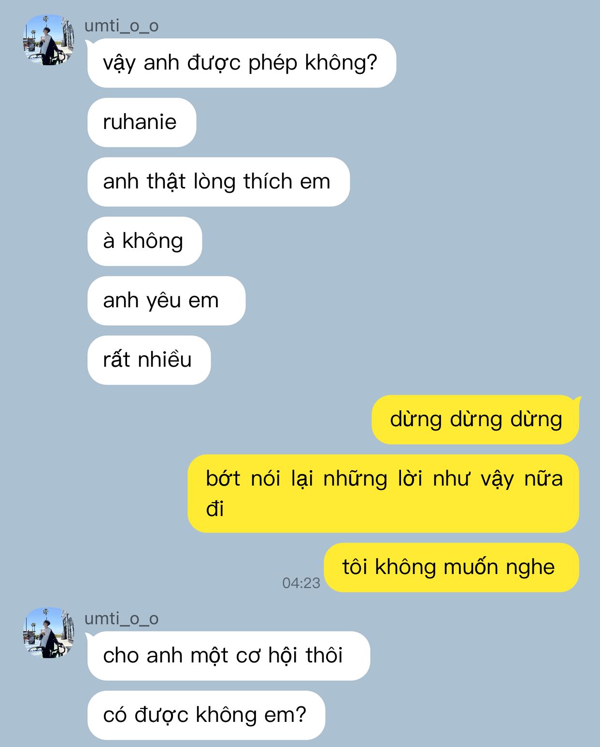
Task: Click "phép" in the first message
Action: pos(272,63)
